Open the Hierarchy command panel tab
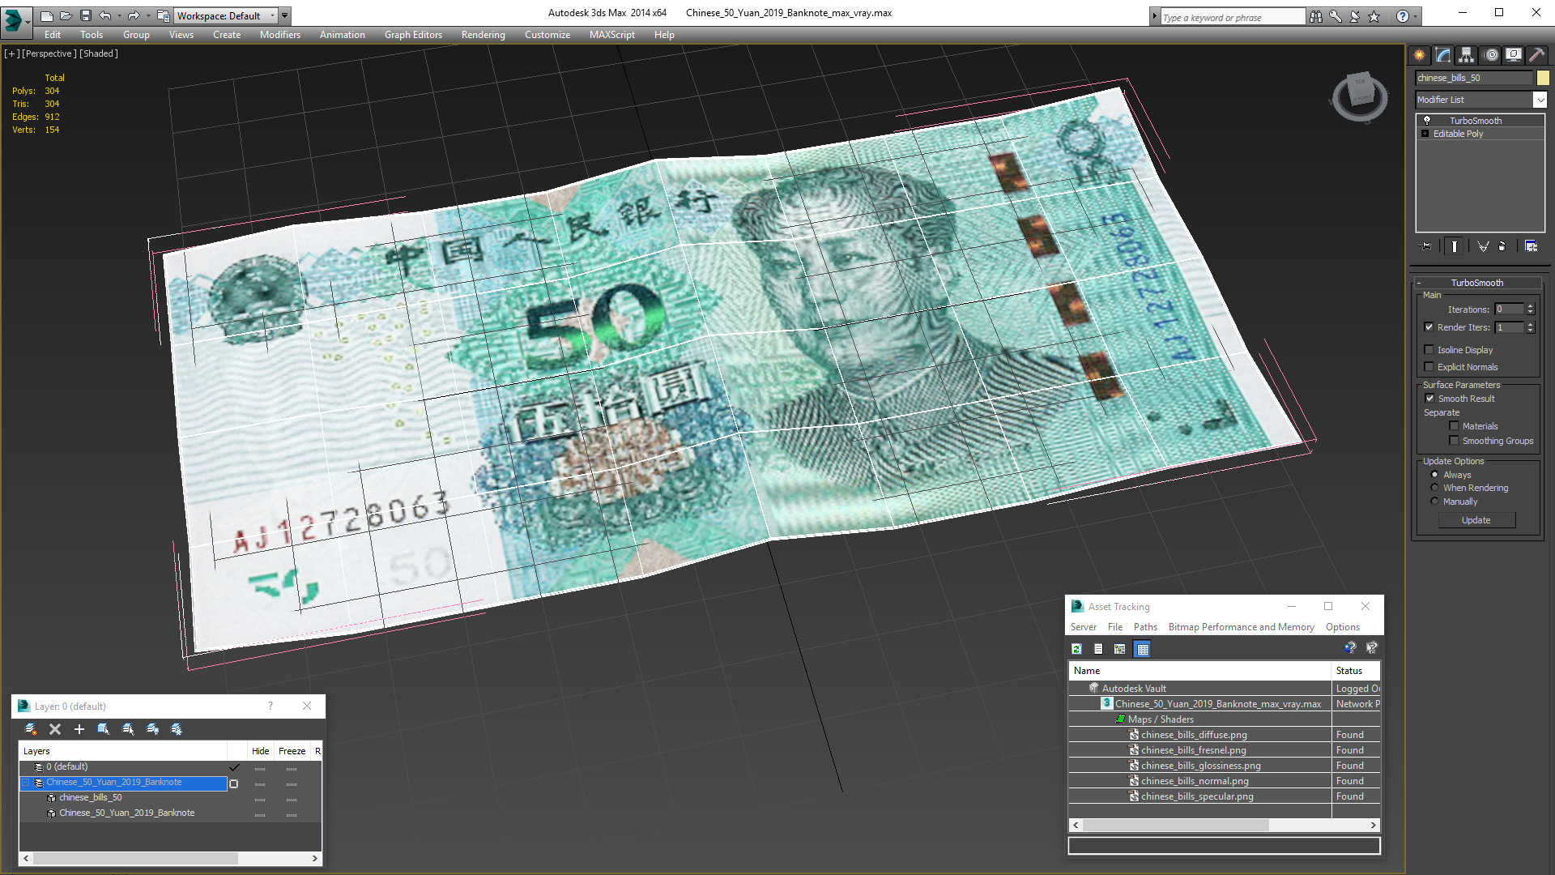 (1467, 55)
